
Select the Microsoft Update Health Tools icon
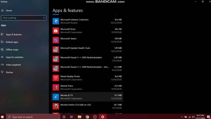[x=56, y=50]
